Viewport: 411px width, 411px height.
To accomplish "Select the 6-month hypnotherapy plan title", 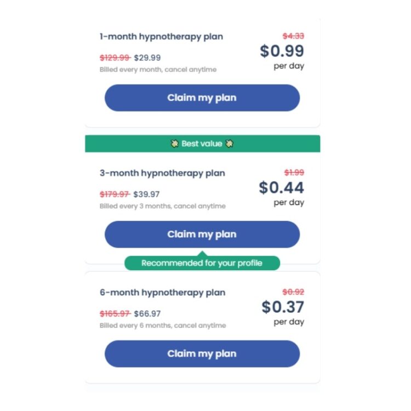I will click(x=162, y=293).
